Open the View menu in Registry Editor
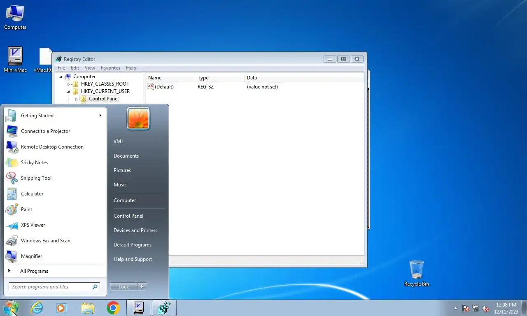Viewport: 527px width, 316px height. pos(90,68)
